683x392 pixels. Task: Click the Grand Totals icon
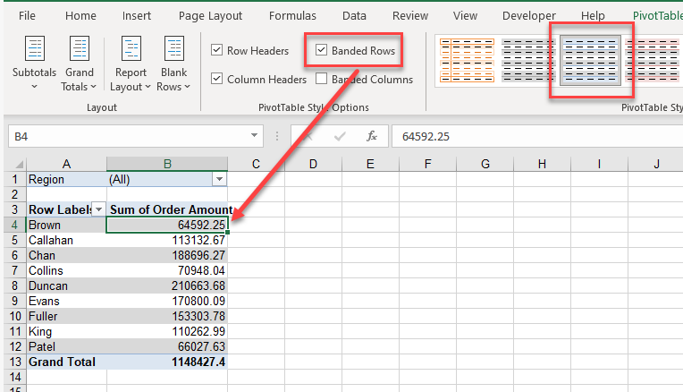[80, 49]
